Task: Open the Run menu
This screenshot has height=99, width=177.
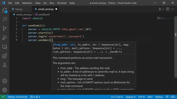Action: point(52,3)
